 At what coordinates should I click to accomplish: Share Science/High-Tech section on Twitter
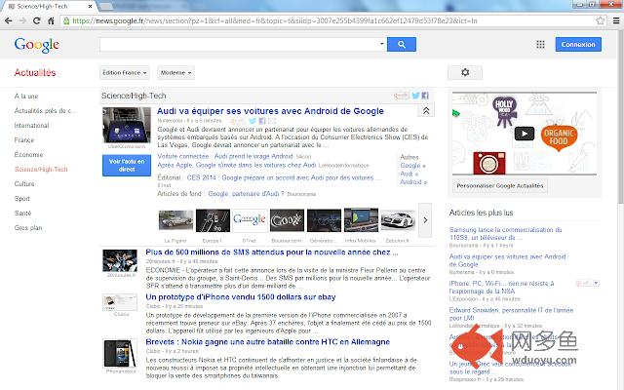[415, 96]
